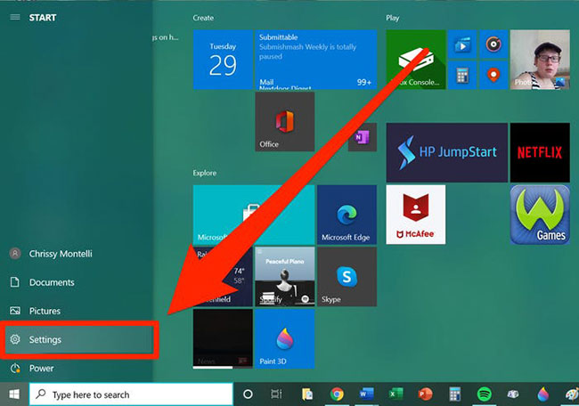Open the Weather tile showing 74°
579x406 pixels.
pos(223,276)
